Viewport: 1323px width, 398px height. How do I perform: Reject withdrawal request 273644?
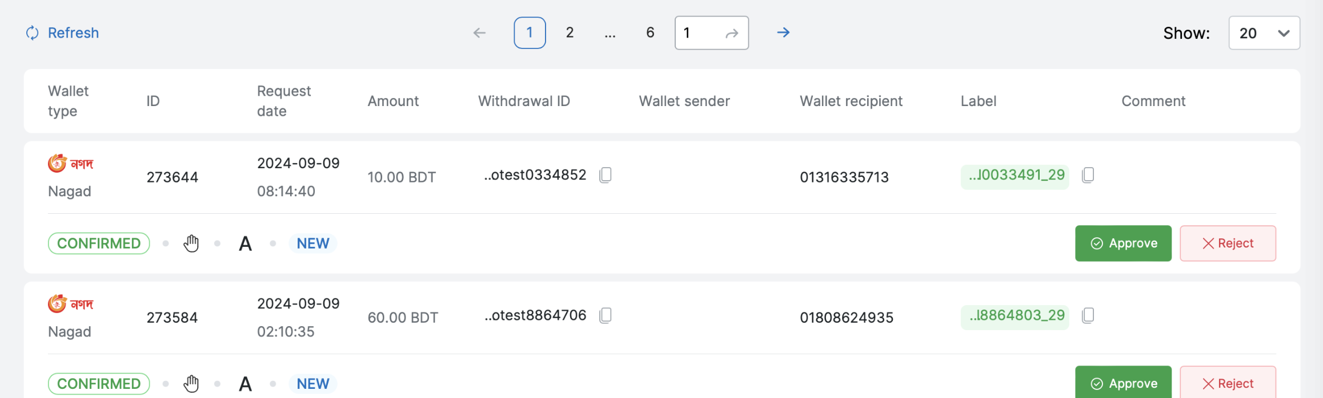click(1228, 243)
